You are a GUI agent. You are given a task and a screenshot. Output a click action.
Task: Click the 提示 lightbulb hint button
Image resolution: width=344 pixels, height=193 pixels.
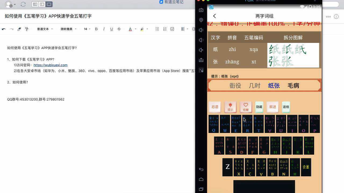click(230, 107)
